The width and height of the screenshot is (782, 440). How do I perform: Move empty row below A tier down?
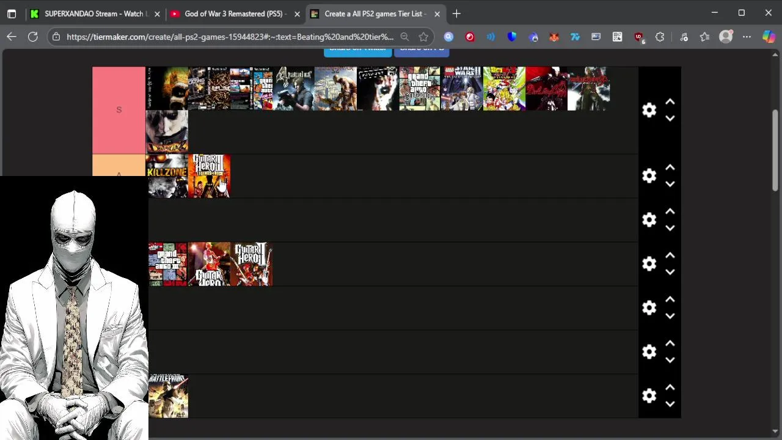[x=670, y=228]
